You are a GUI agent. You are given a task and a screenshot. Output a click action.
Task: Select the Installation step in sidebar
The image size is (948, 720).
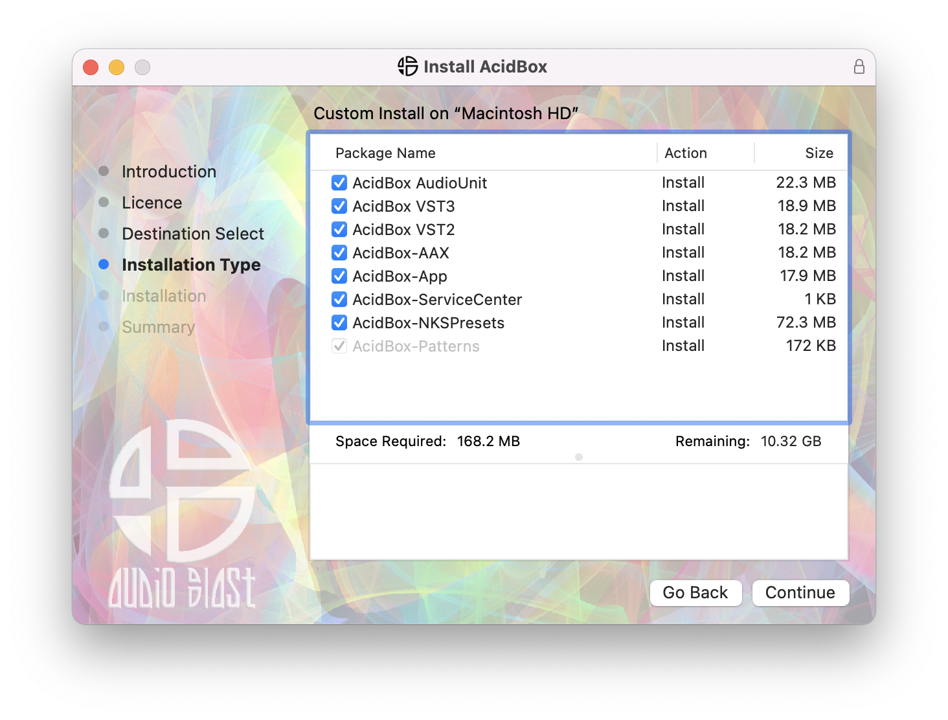click(x=164, y=296)
